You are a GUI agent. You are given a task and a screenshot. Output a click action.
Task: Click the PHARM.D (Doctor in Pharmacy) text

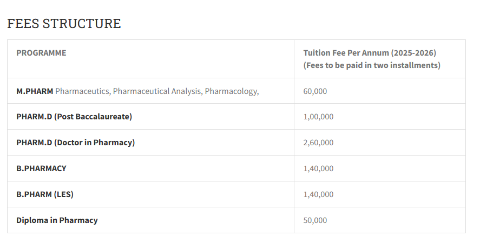point(75,143)
